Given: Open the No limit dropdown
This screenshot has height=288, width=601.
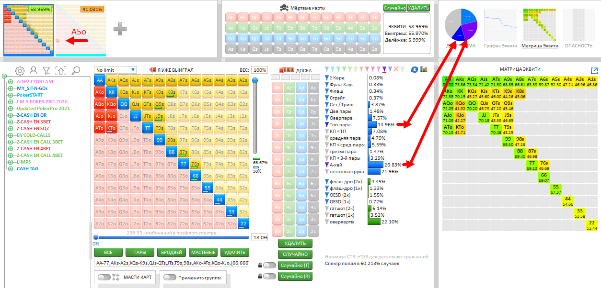Looking at the screenshot, I should pyautogui.click(x=116, y=70).
